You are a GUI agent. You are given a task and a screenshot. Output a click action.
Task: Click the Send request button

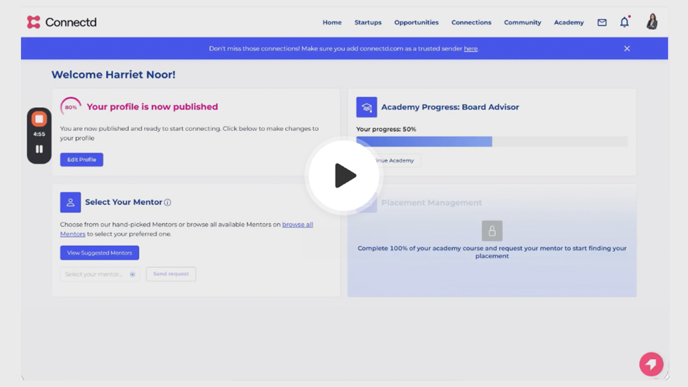171,274
